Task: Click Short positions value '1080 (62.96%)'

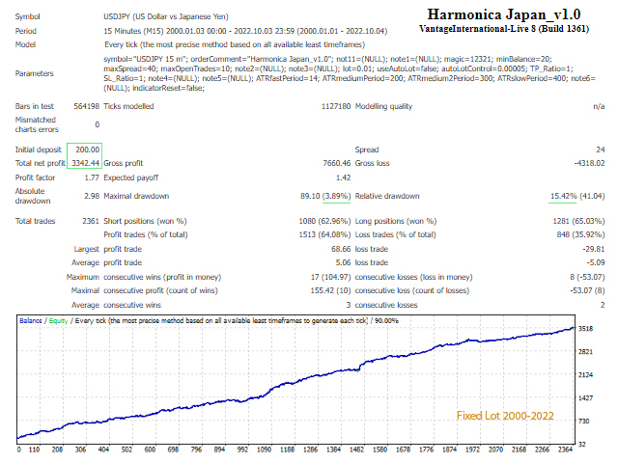Action: (x=324, y=221)
